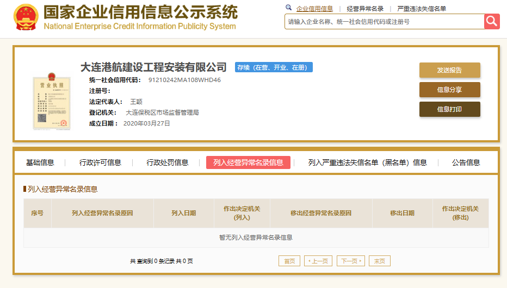Viewport: 507px width, 288px height.
Task: Click the 序号 column header
Action: [37, 213]
